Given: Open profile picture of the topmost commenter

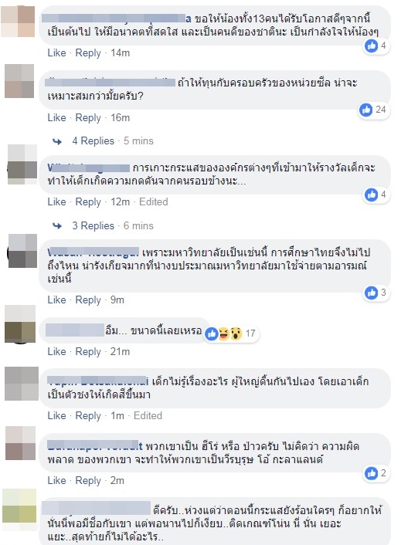Looking at the screenshot, I should coord(18,21).
